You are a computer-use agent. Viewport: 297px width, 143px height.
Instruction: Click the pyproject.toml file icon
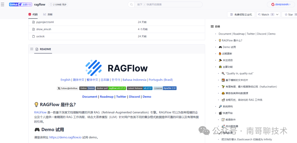[x=33, y=22]
